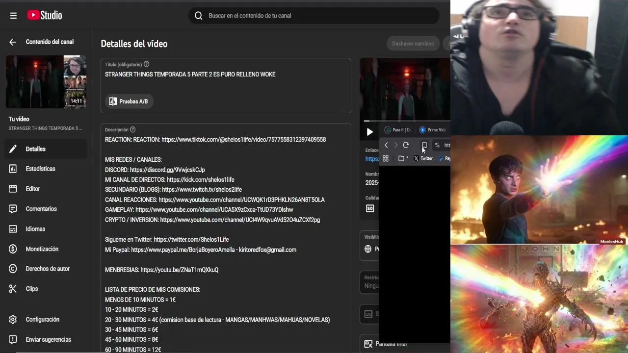This screenshot has height=353, width=628.
Task: Click the apps grid icon in bookmarks bar
Action: point(386,158)
